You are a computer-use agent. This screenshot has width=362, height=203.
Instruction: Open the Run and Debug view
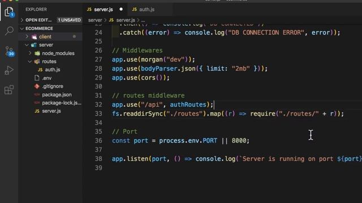click(x=9, y=70)
